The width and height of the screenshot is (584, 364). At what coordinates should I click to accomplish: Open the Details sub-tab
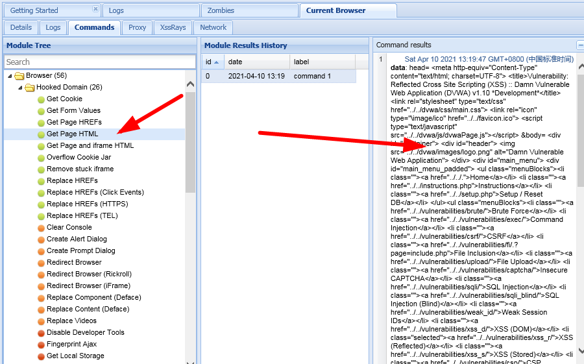point(21,27)
